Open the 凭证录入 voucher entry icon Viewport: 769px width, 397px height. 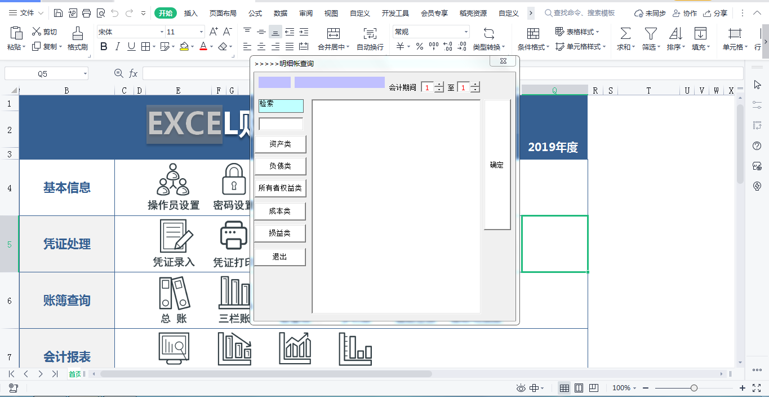174,236
